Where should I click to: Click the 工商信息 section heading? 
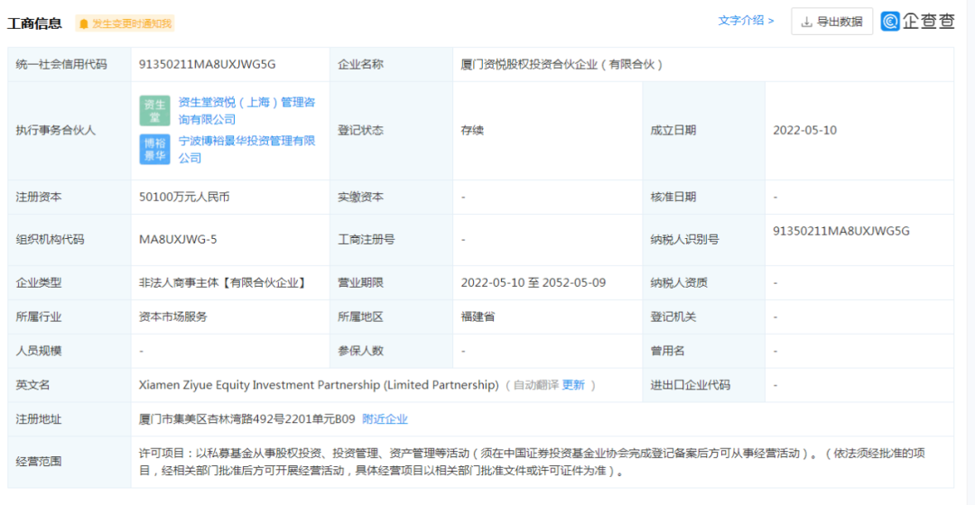click(35, 23)
